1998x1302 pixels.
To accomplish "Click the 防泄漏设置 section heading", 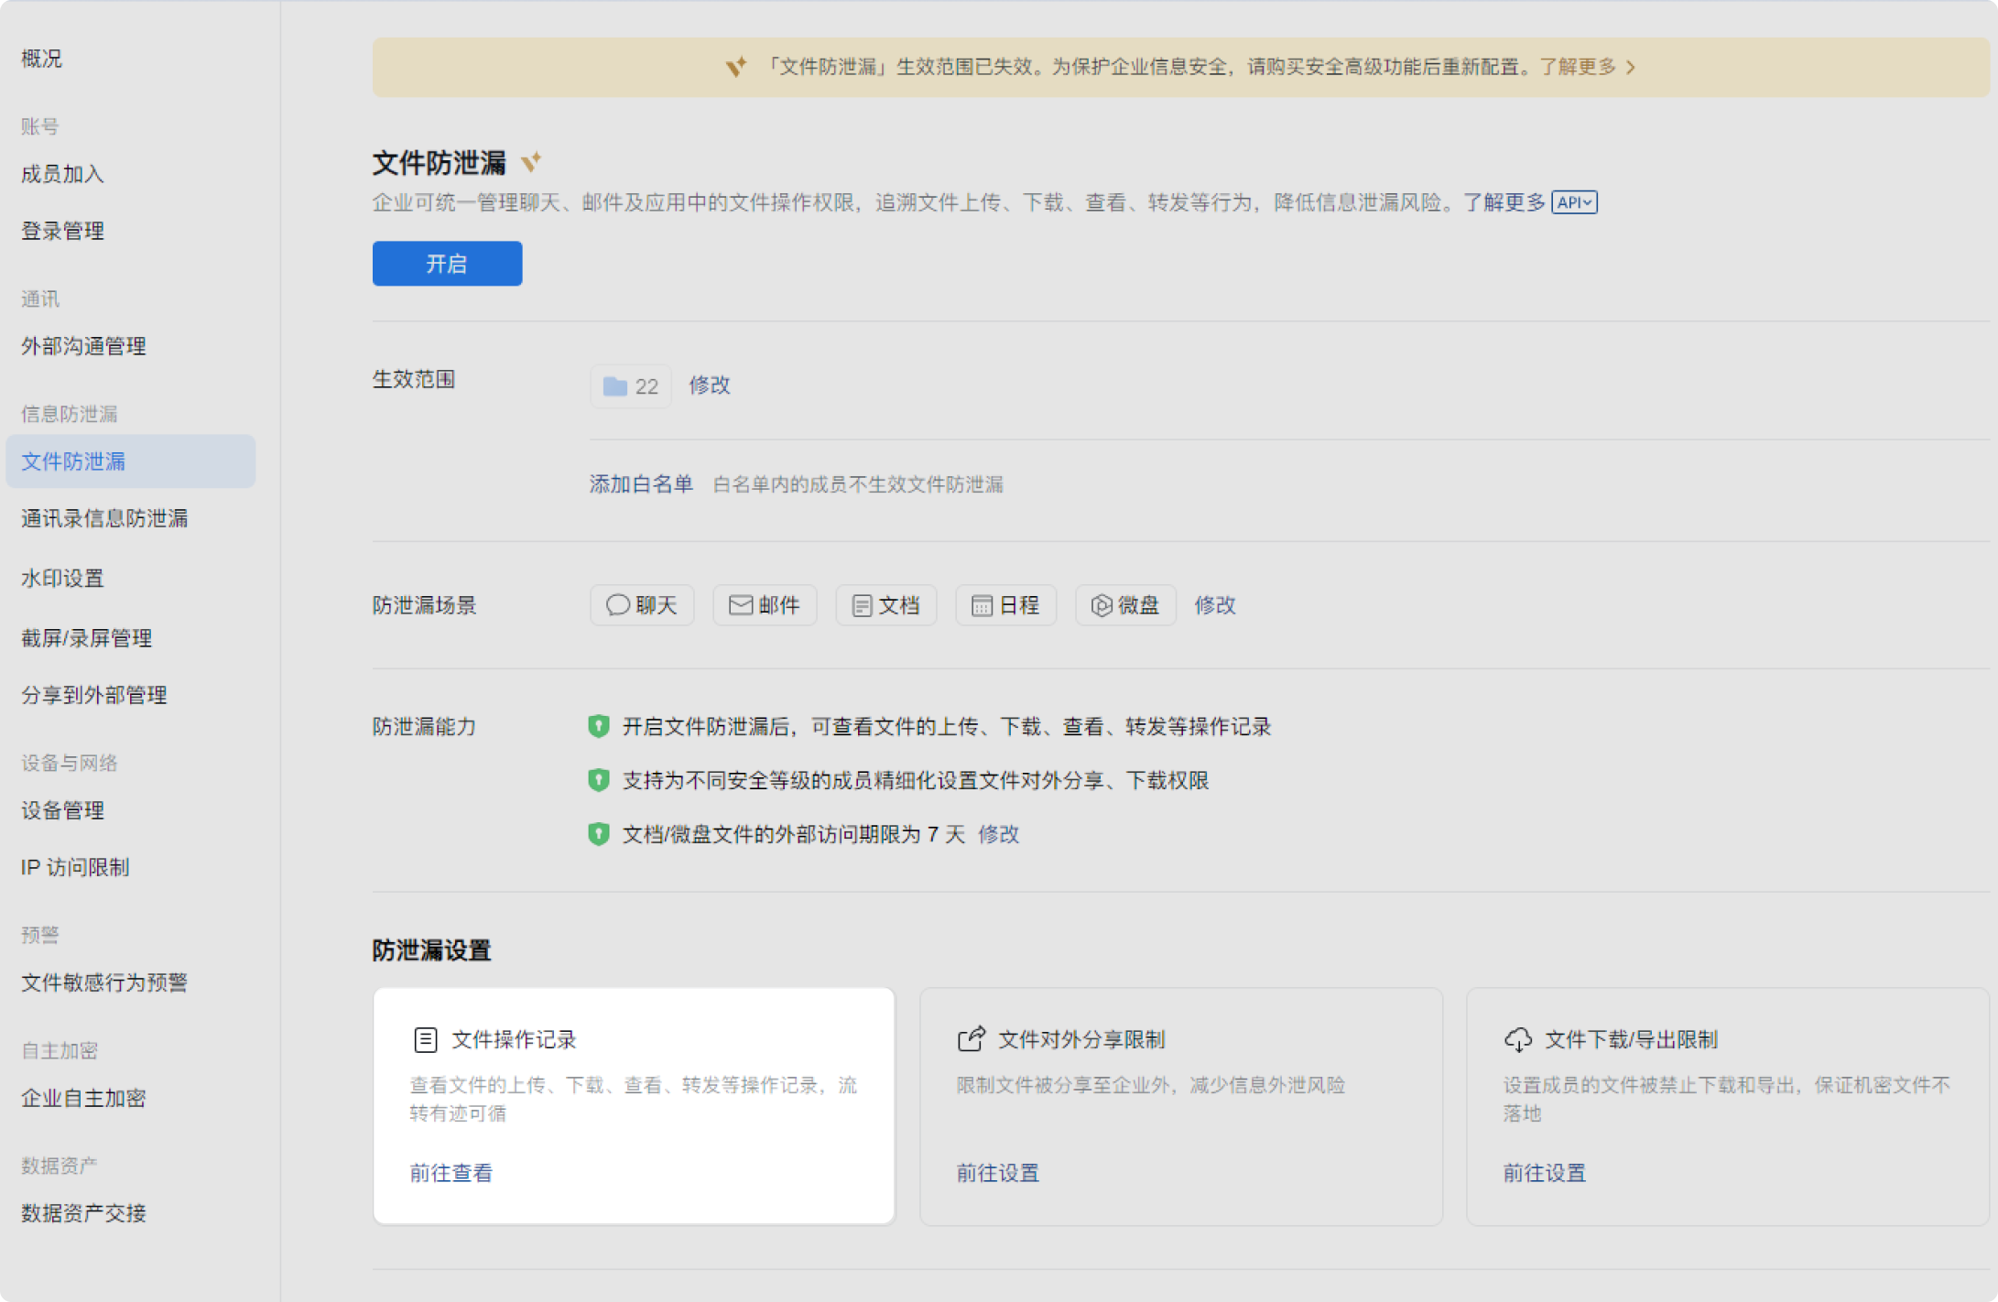I will (431, 950).
